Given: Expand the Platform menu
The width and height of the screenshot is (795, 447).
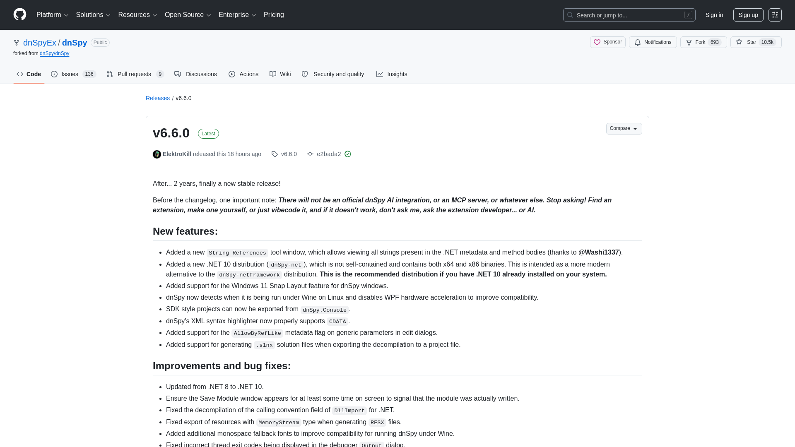Looking at the screenshot, I should click(52, 15).
